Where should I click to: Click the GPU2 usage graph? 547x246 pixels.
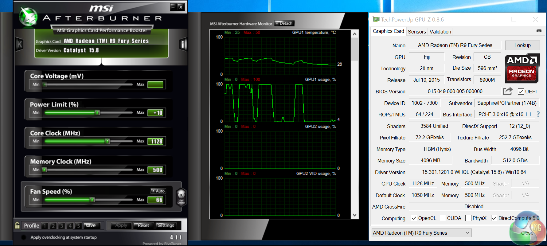click(x=280, y=150)
